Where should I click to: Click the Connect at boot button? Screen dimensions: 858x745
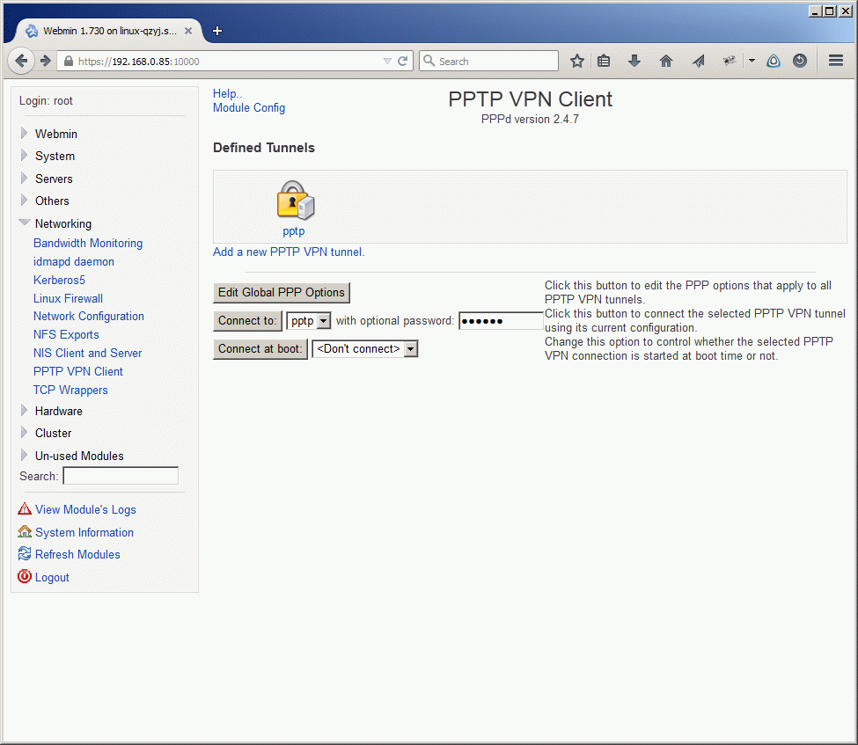(x=260, y=349)
